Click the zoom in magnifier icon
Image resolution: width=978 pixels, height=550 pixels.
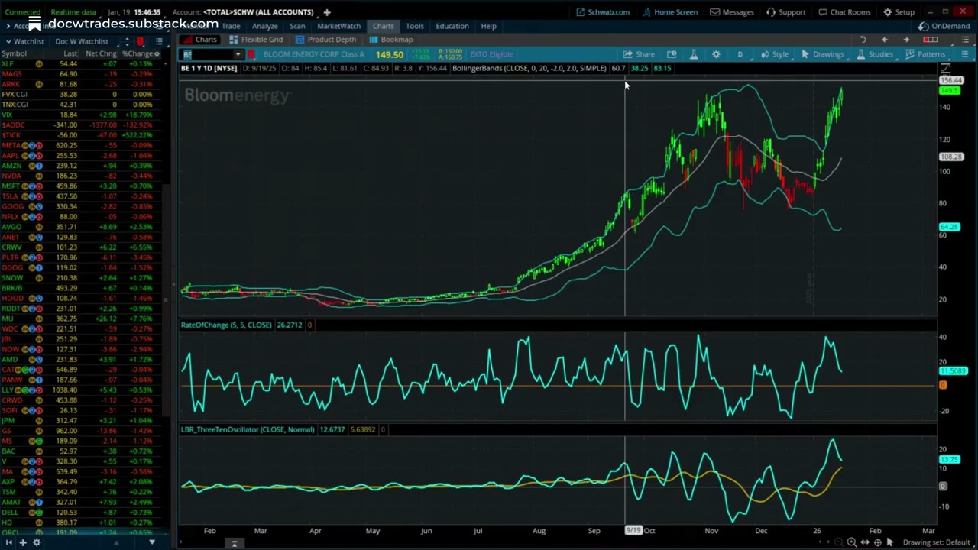point(851,542)
